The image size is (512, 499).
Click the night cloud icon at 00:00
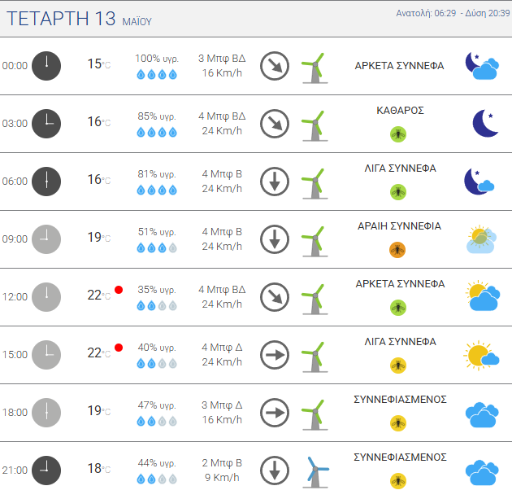(482, 66)
